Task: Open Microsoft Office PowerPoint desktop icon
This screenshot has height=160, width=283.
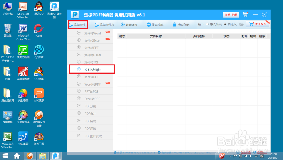Action: [x=23, y=10]
